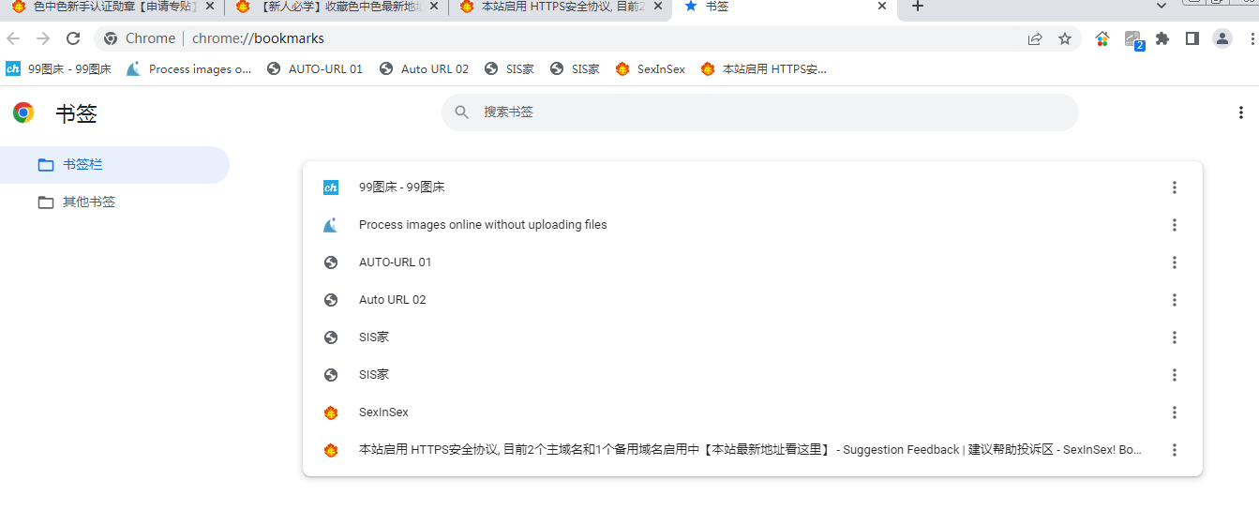Open more actions for SexInSex list row
1259x510 pixels.
pos(1175,412)
